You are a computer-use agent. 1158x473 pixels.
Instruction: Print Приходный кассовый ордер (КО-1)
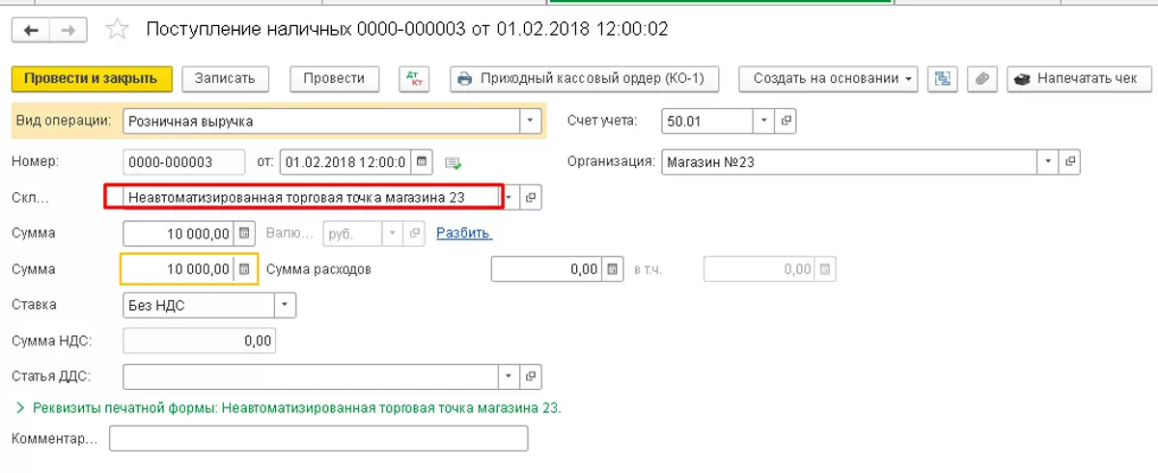click(x=585, y=79)
